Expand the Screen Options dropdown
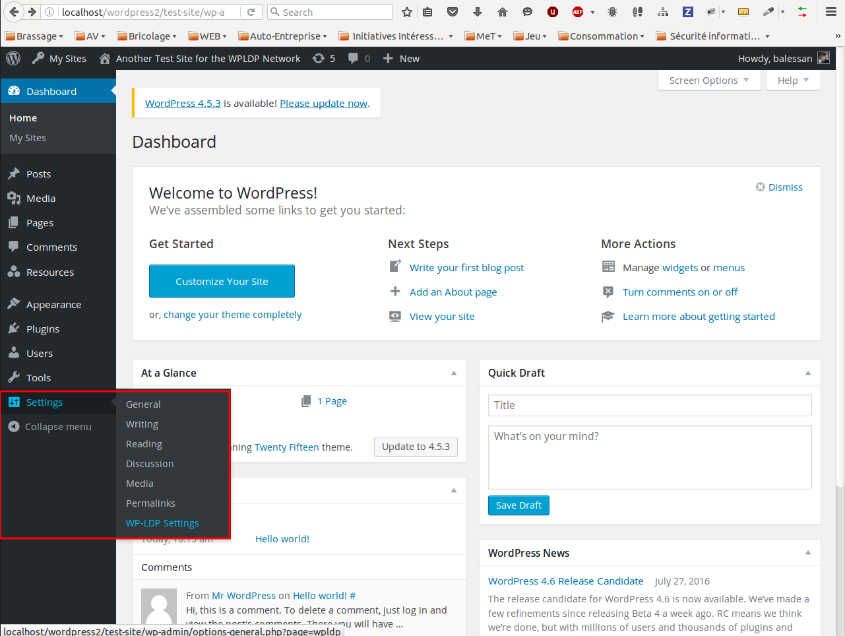845x636 pixels. click(709, 80)
